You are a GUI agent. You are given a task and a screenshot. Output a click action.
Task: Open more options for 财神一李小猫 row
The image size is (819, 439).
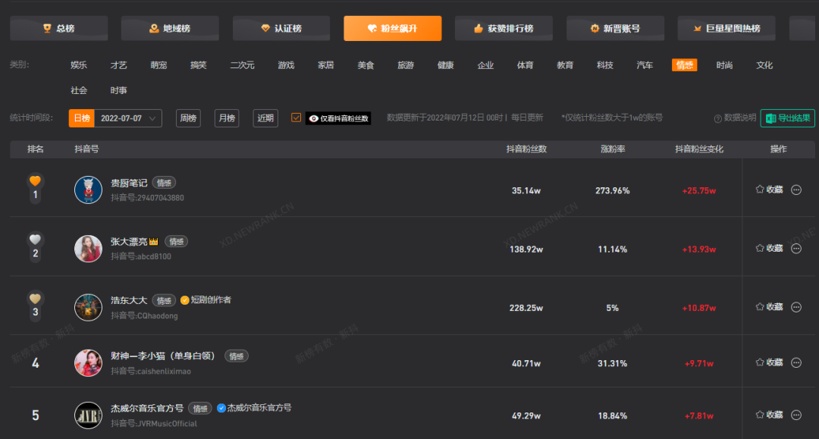click(x=796, y=362)
